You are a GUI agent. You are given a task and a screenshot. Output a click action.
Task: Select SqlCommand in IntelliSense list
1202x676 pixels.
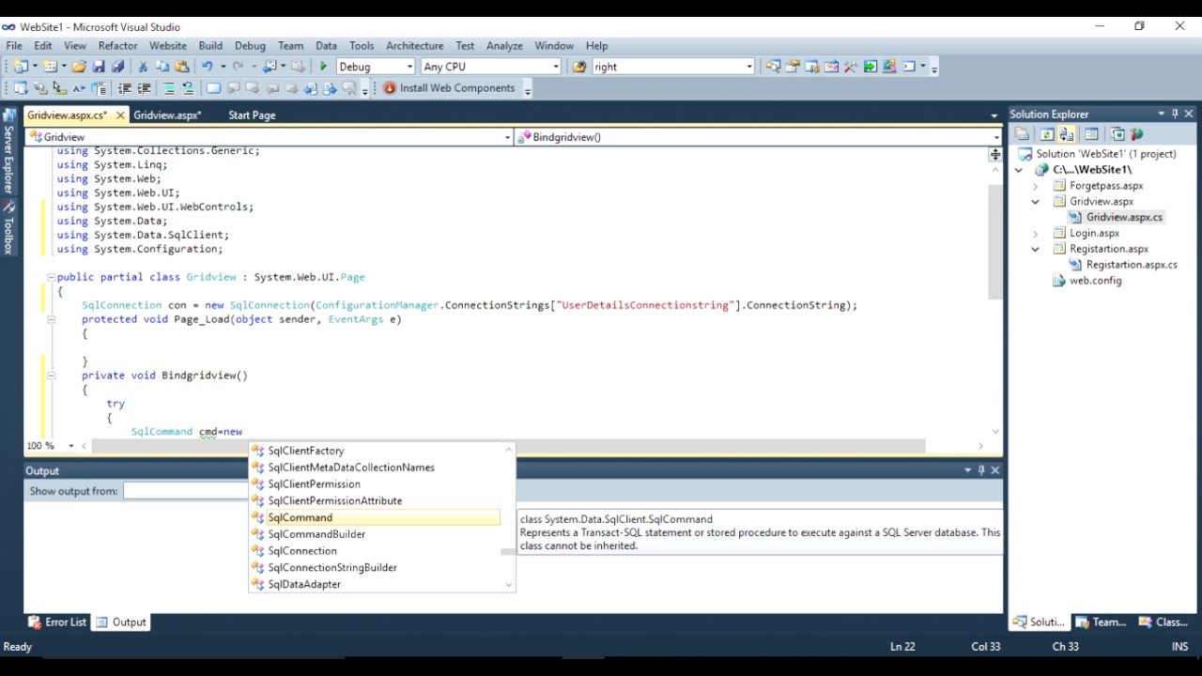click(x=375, y=517)
